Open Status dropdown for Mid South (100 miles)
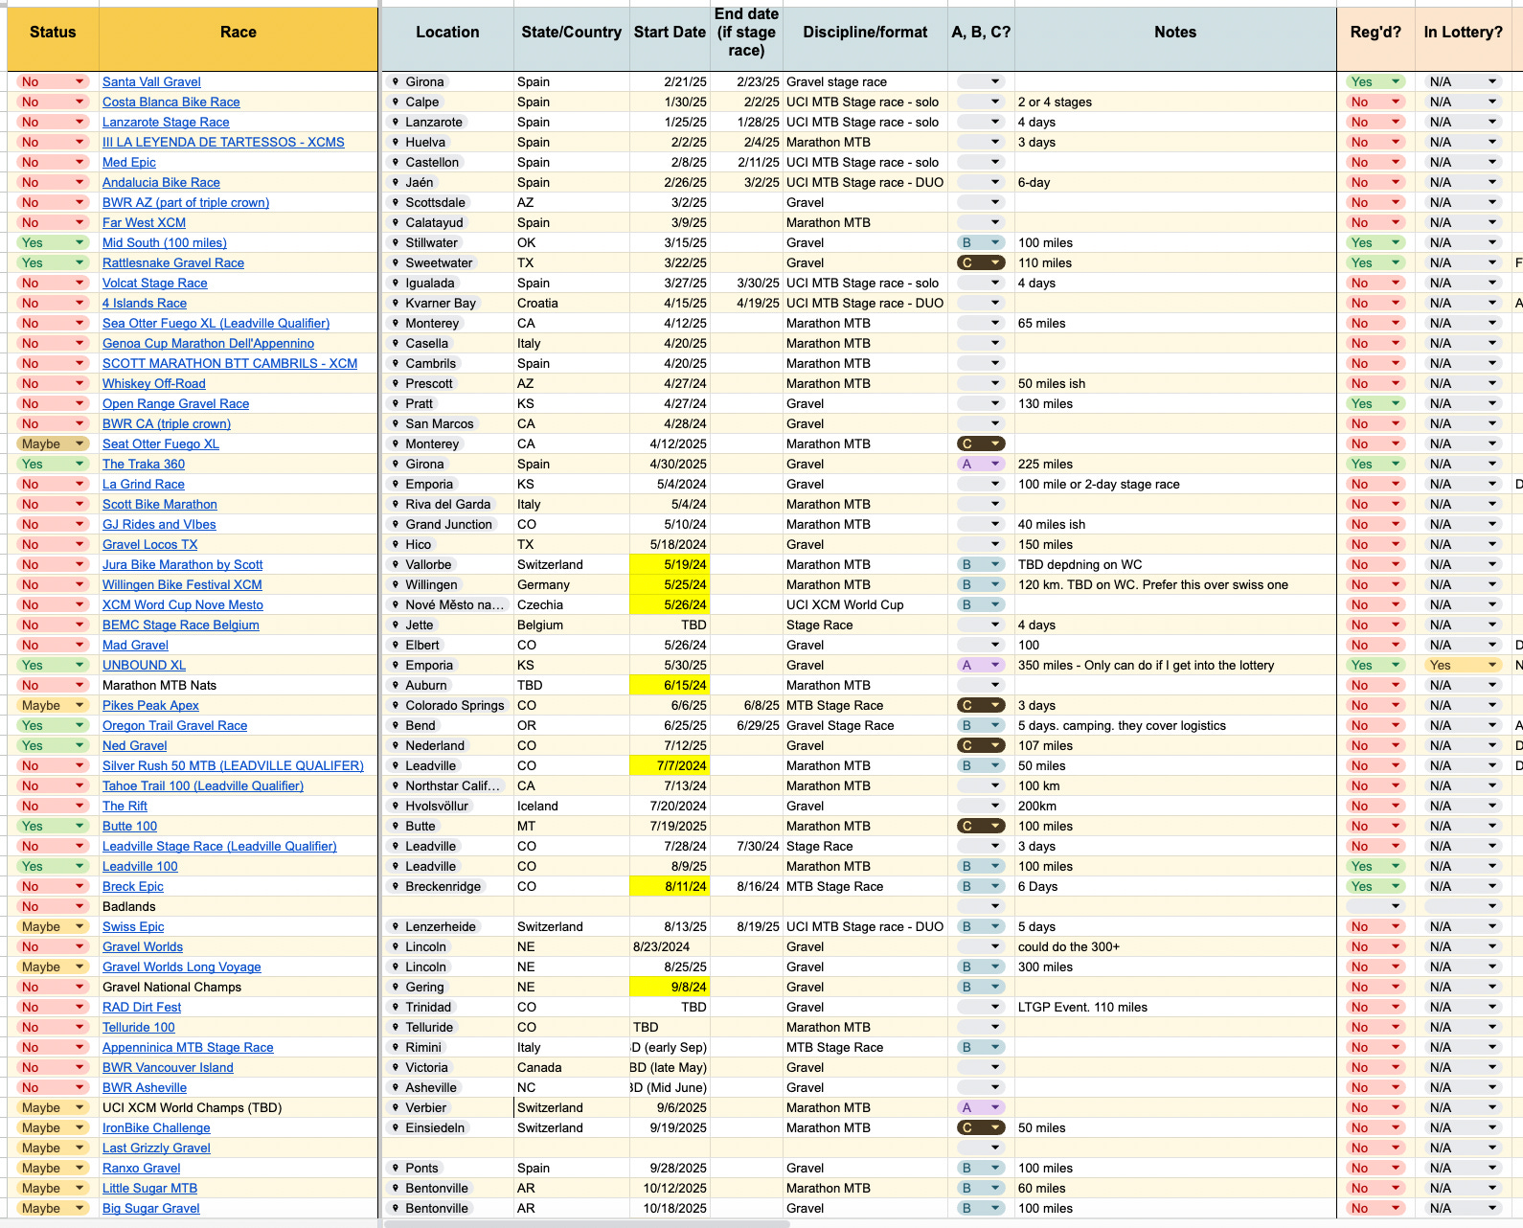1523x1228 pixels. [x=53, y=242]
